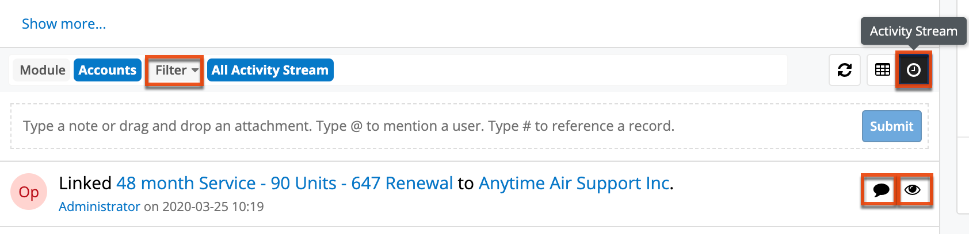This screenshot has height=234, width=969.
Task: Click the 2020-03-25 10:19 timestamp
Action: [x=213, y=206]
